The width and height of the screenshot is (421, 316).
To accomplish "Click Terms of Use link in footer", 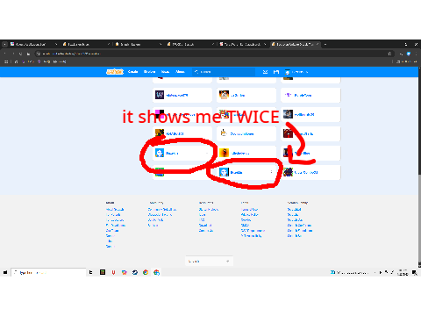I will tap(250, 210).
